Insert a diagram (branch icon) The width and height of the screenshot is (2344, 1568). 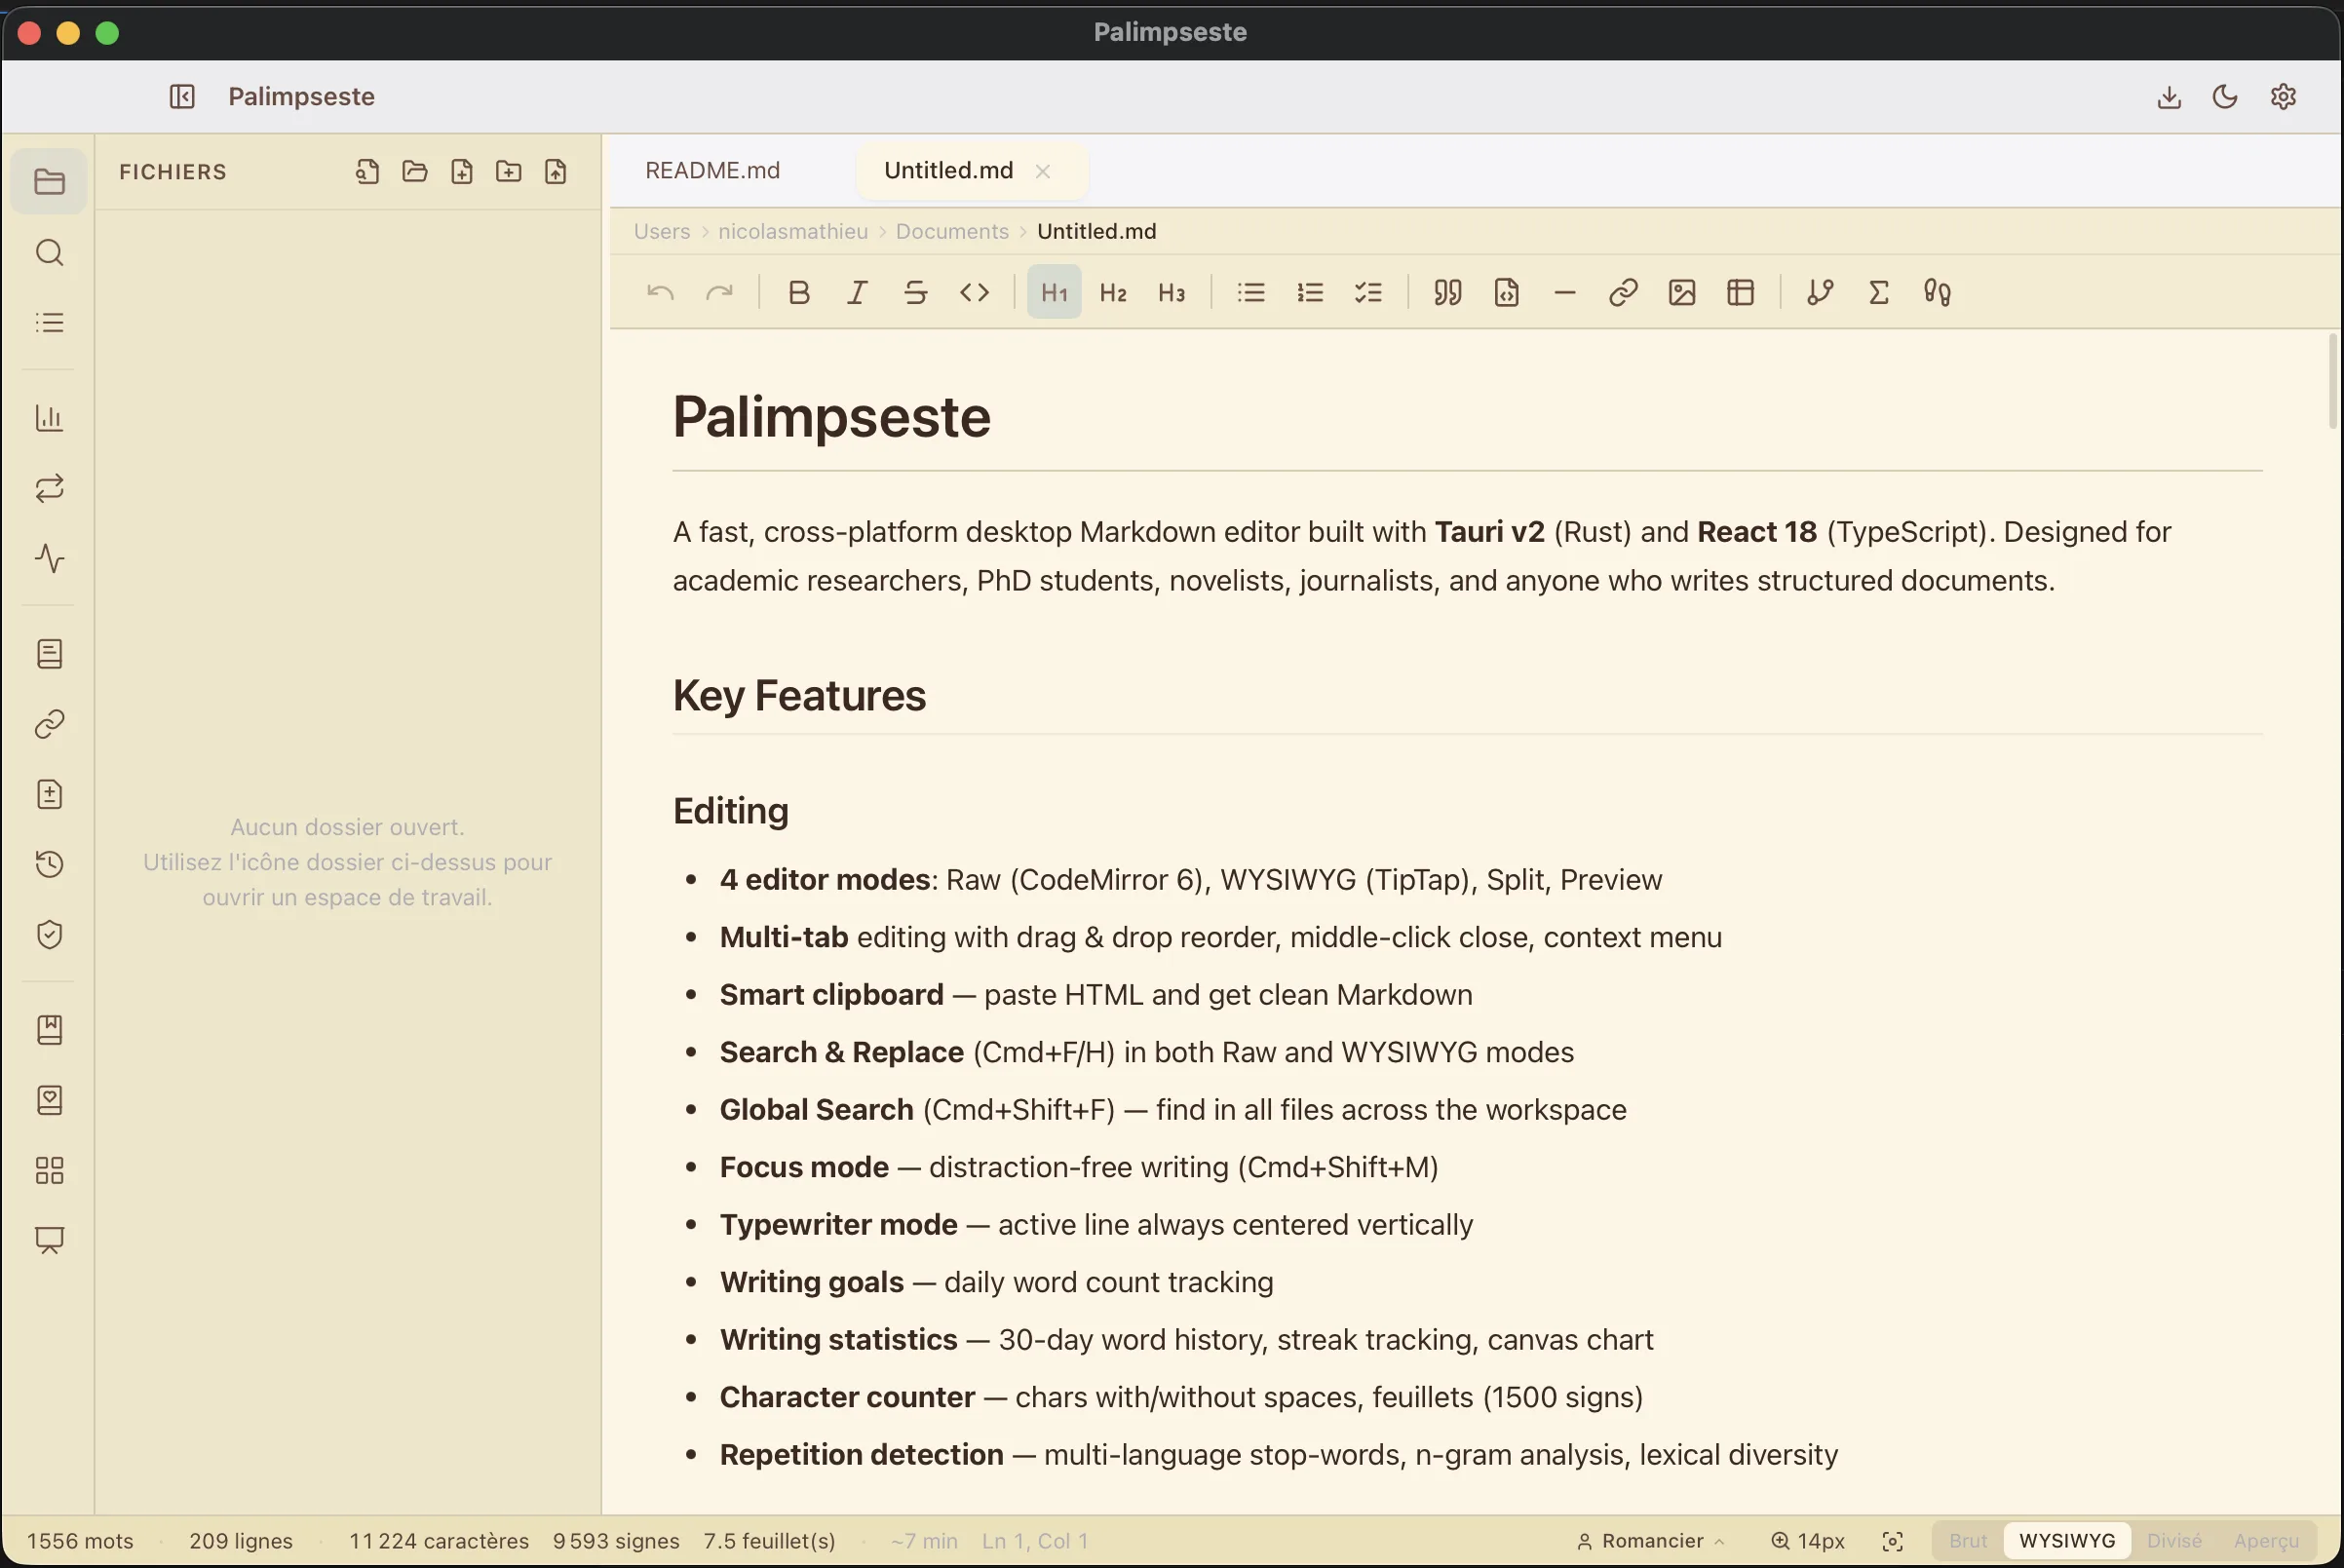click(x=1820, y=293)
